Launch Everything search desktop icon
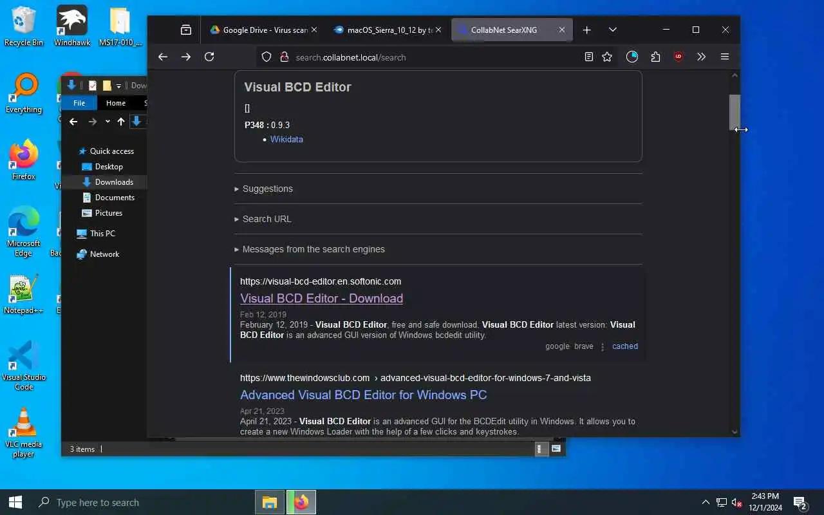This screenshot has width=824, height=515. (24, 94)
